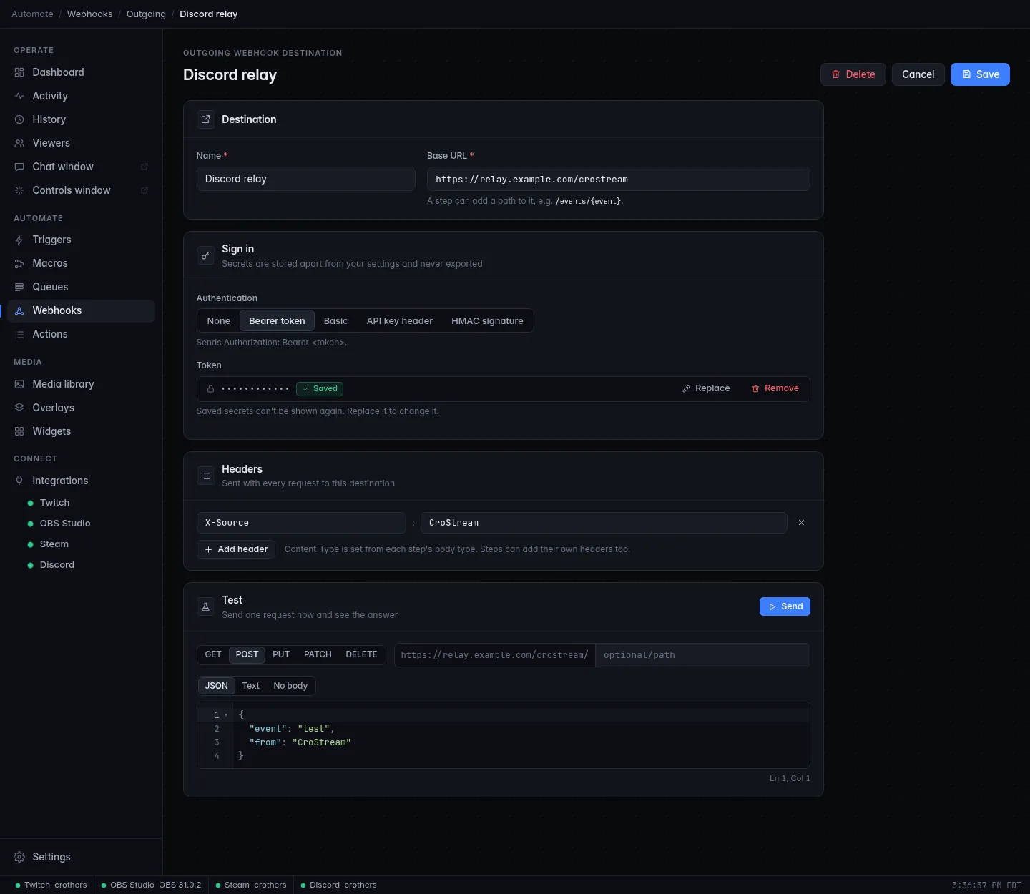
Task: Pop out the Controls window external icon
Action: tap(144, 190)
